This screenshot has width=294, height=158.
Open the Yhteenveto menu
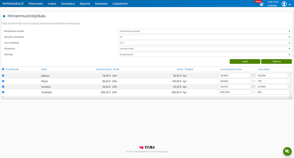35,4
